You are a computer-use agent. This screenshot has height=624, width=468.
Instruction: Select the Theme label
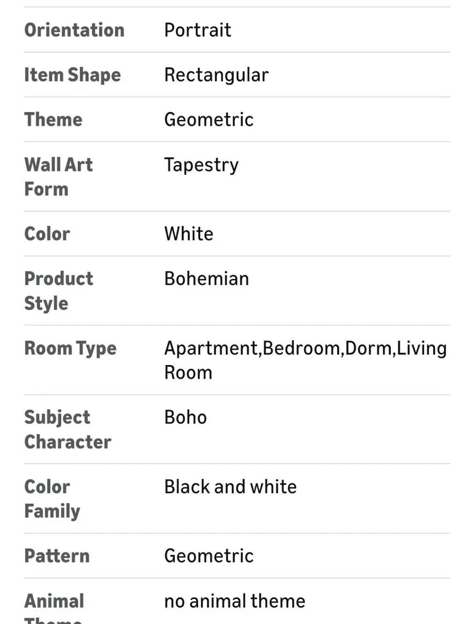point(53,119)
